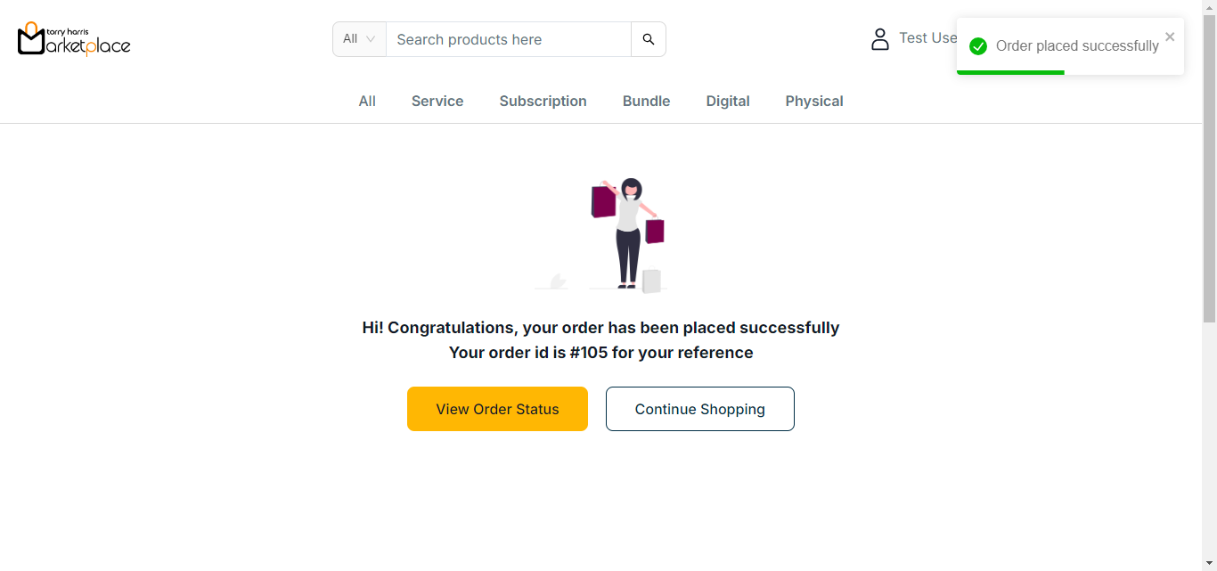Close the order placed notification
The width and height of the screenshot is (1217, 571).
click(1170, 37)
